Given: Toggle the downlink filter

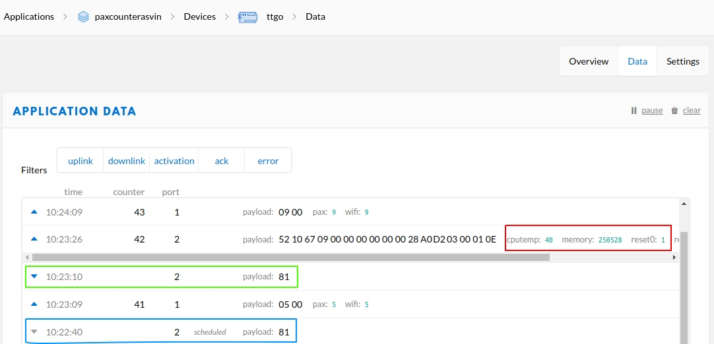Looking at the screenshot, I should click(127, 161).
